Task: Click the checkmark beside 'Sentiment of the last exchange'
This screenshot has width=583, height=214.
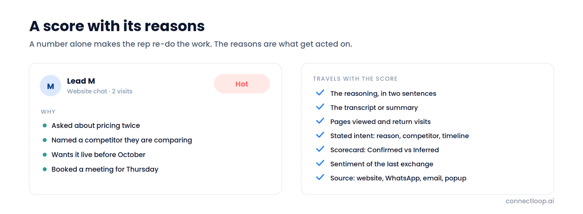Action: pos(320,164)
